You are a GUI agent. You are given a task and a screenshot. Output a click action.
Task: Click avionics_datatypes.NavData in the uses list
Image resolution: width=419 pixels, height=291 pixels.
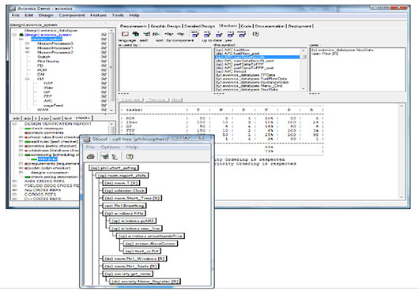(x=342, y=50)
